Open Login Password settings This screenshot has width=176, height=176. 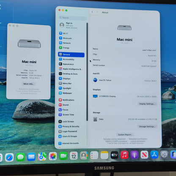click(x=68, y=131)
